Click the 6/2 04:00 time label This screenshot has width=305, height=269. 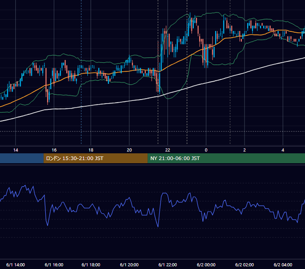click(283, 265)
